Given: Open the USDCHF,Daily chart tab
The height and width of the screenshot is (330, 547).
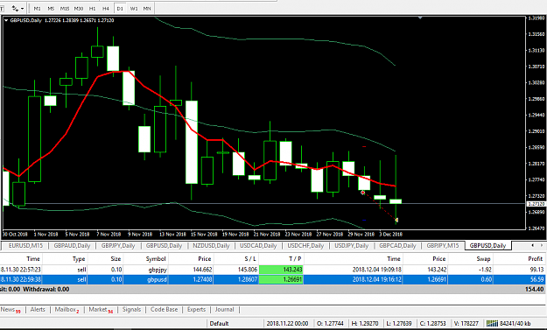Looking at the screenshot, I should point(305,246).
